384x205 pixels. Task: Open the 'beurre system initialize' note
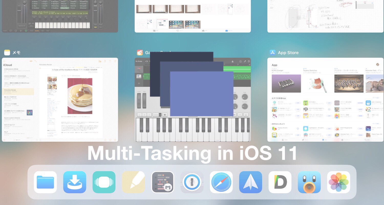(17, 119)
